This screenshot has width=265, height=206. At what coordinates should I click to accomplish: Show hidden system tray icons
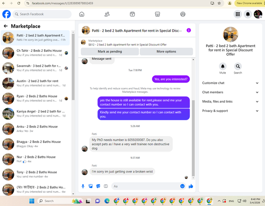click(219, 201)
